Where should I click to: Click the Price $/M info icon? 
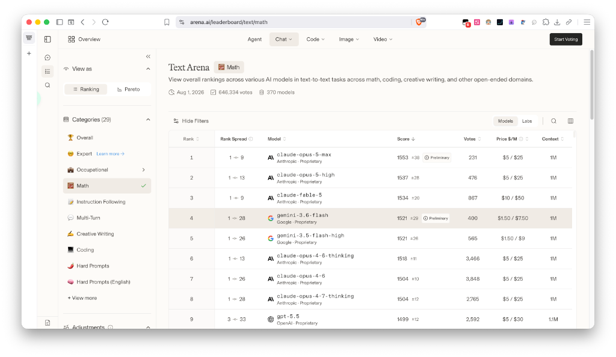(521, 139)
